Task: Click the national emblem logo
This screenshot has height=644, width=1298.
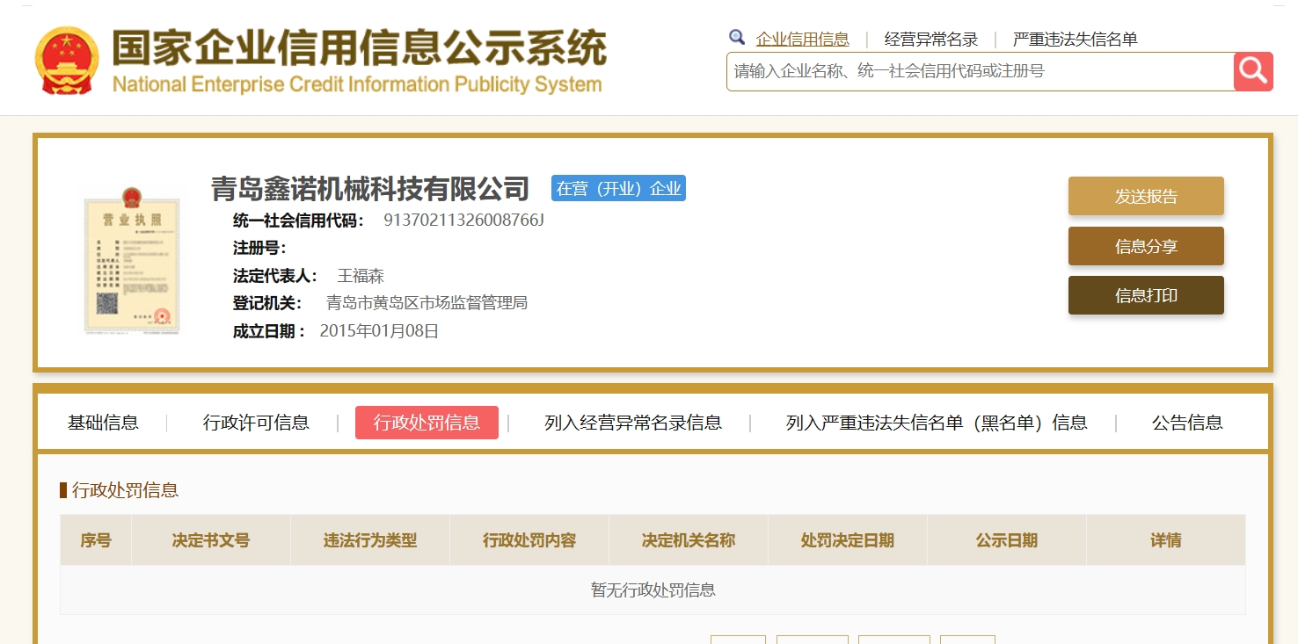Action: point(68,61)
